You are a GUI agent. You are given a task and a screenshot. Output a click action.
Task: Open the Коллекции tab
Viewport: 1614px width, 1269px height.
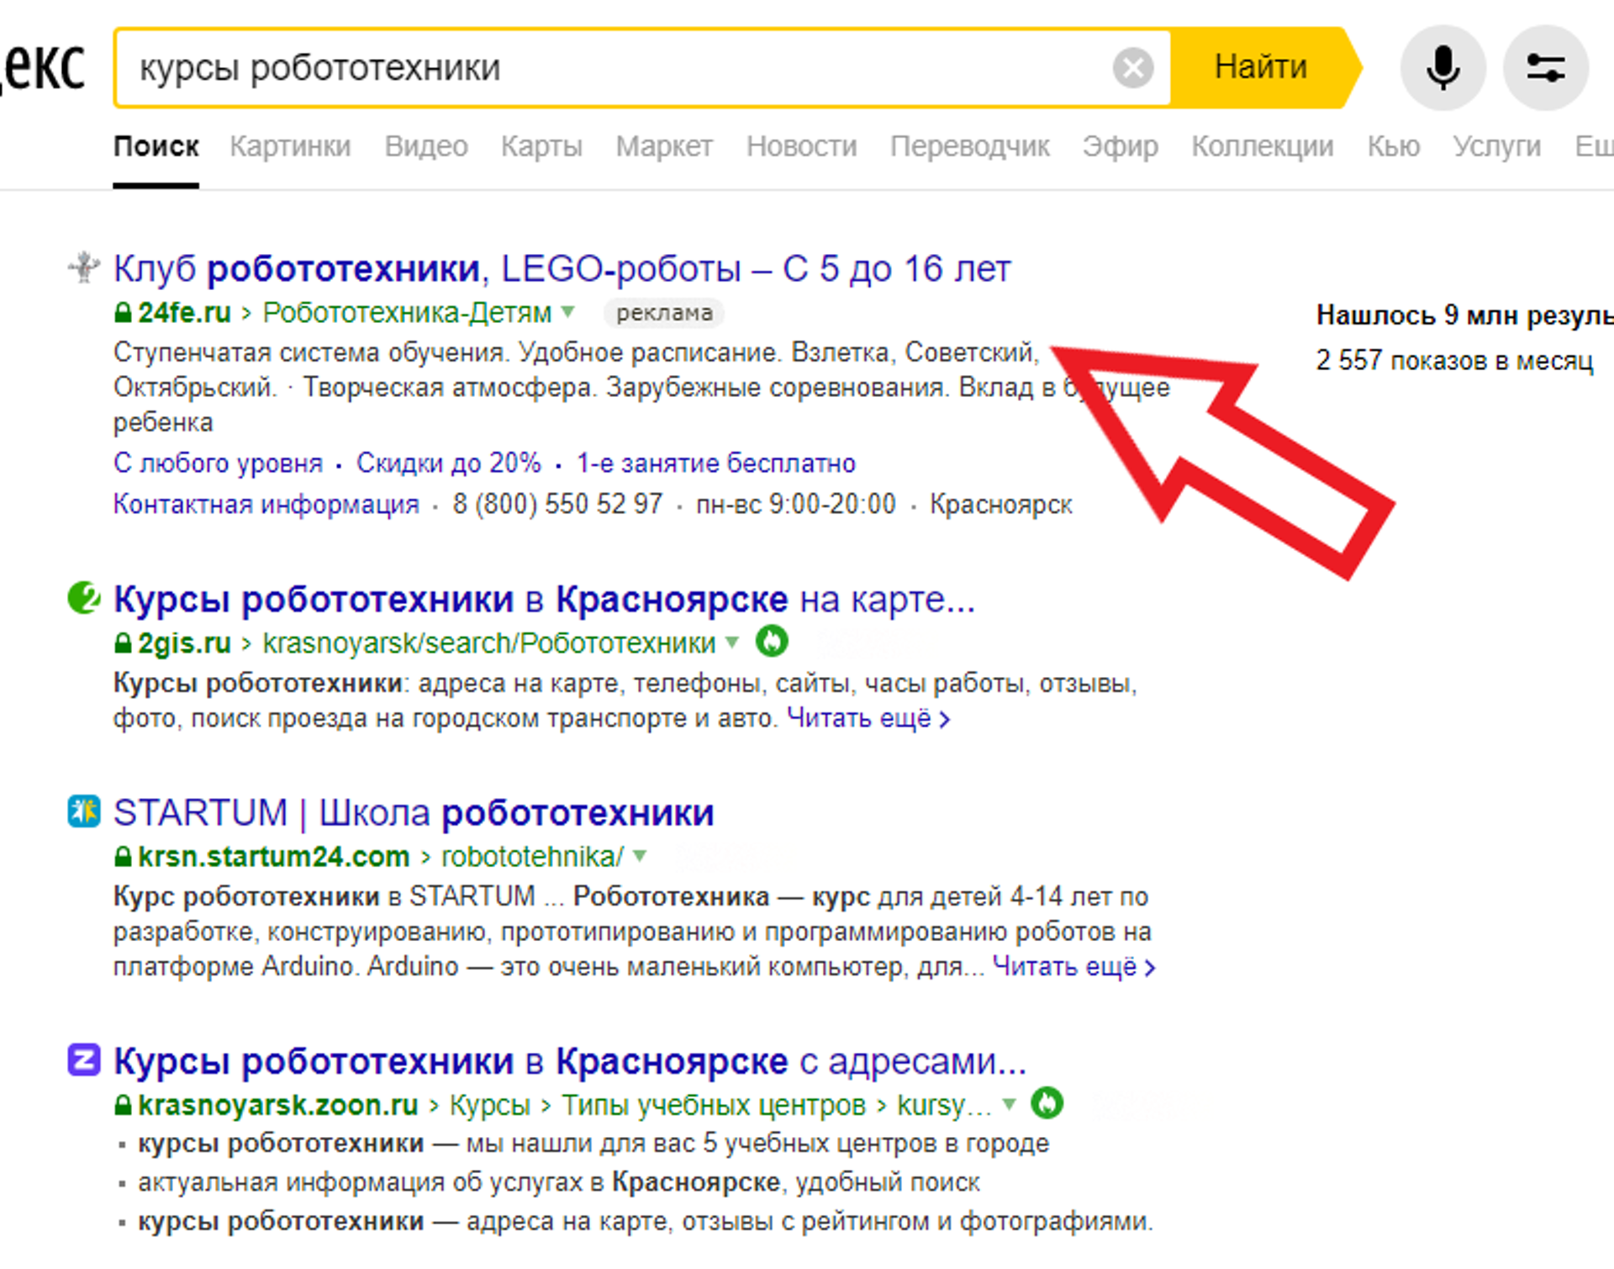click(1263, 146)
